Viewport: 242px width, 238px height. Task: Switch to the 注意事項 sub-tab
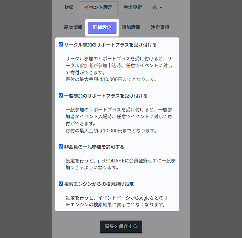[x=160, y=27]
